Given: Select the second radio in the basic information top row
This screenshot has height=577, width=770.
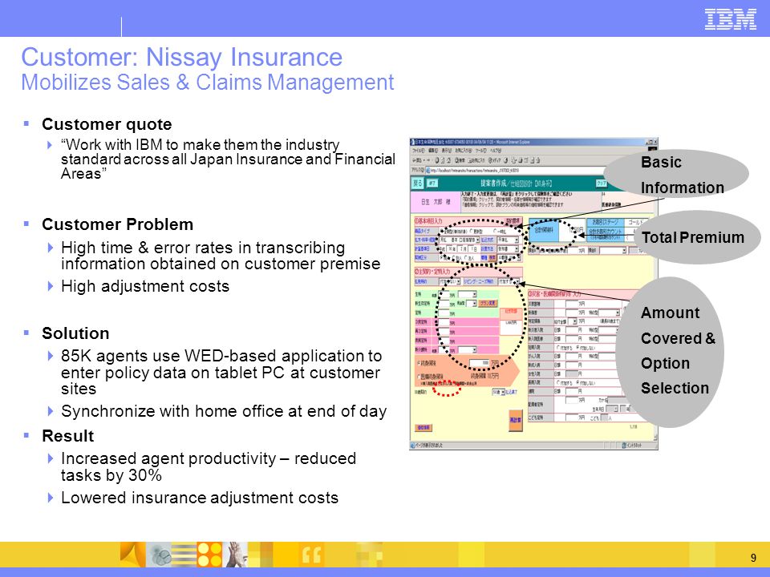Looking at the screenshot, I should [x=471, y=231].
